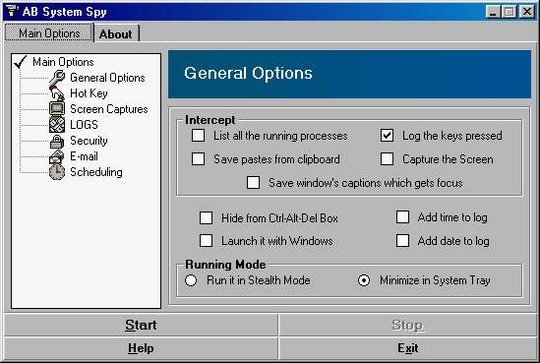
Task: Open General Options in the tree
Action: pos(107,78)
